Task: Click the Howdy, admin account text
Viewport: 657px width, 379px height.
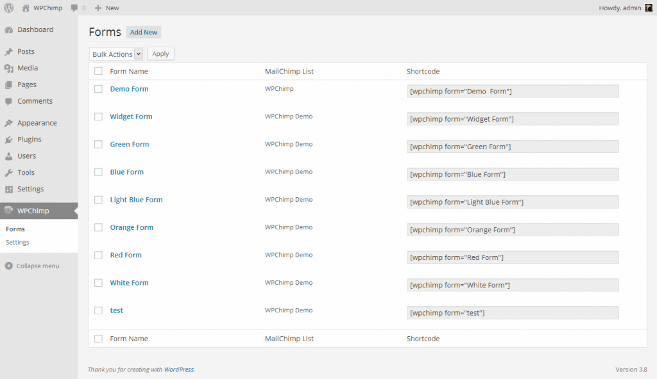Action: (x=620, y=8)
